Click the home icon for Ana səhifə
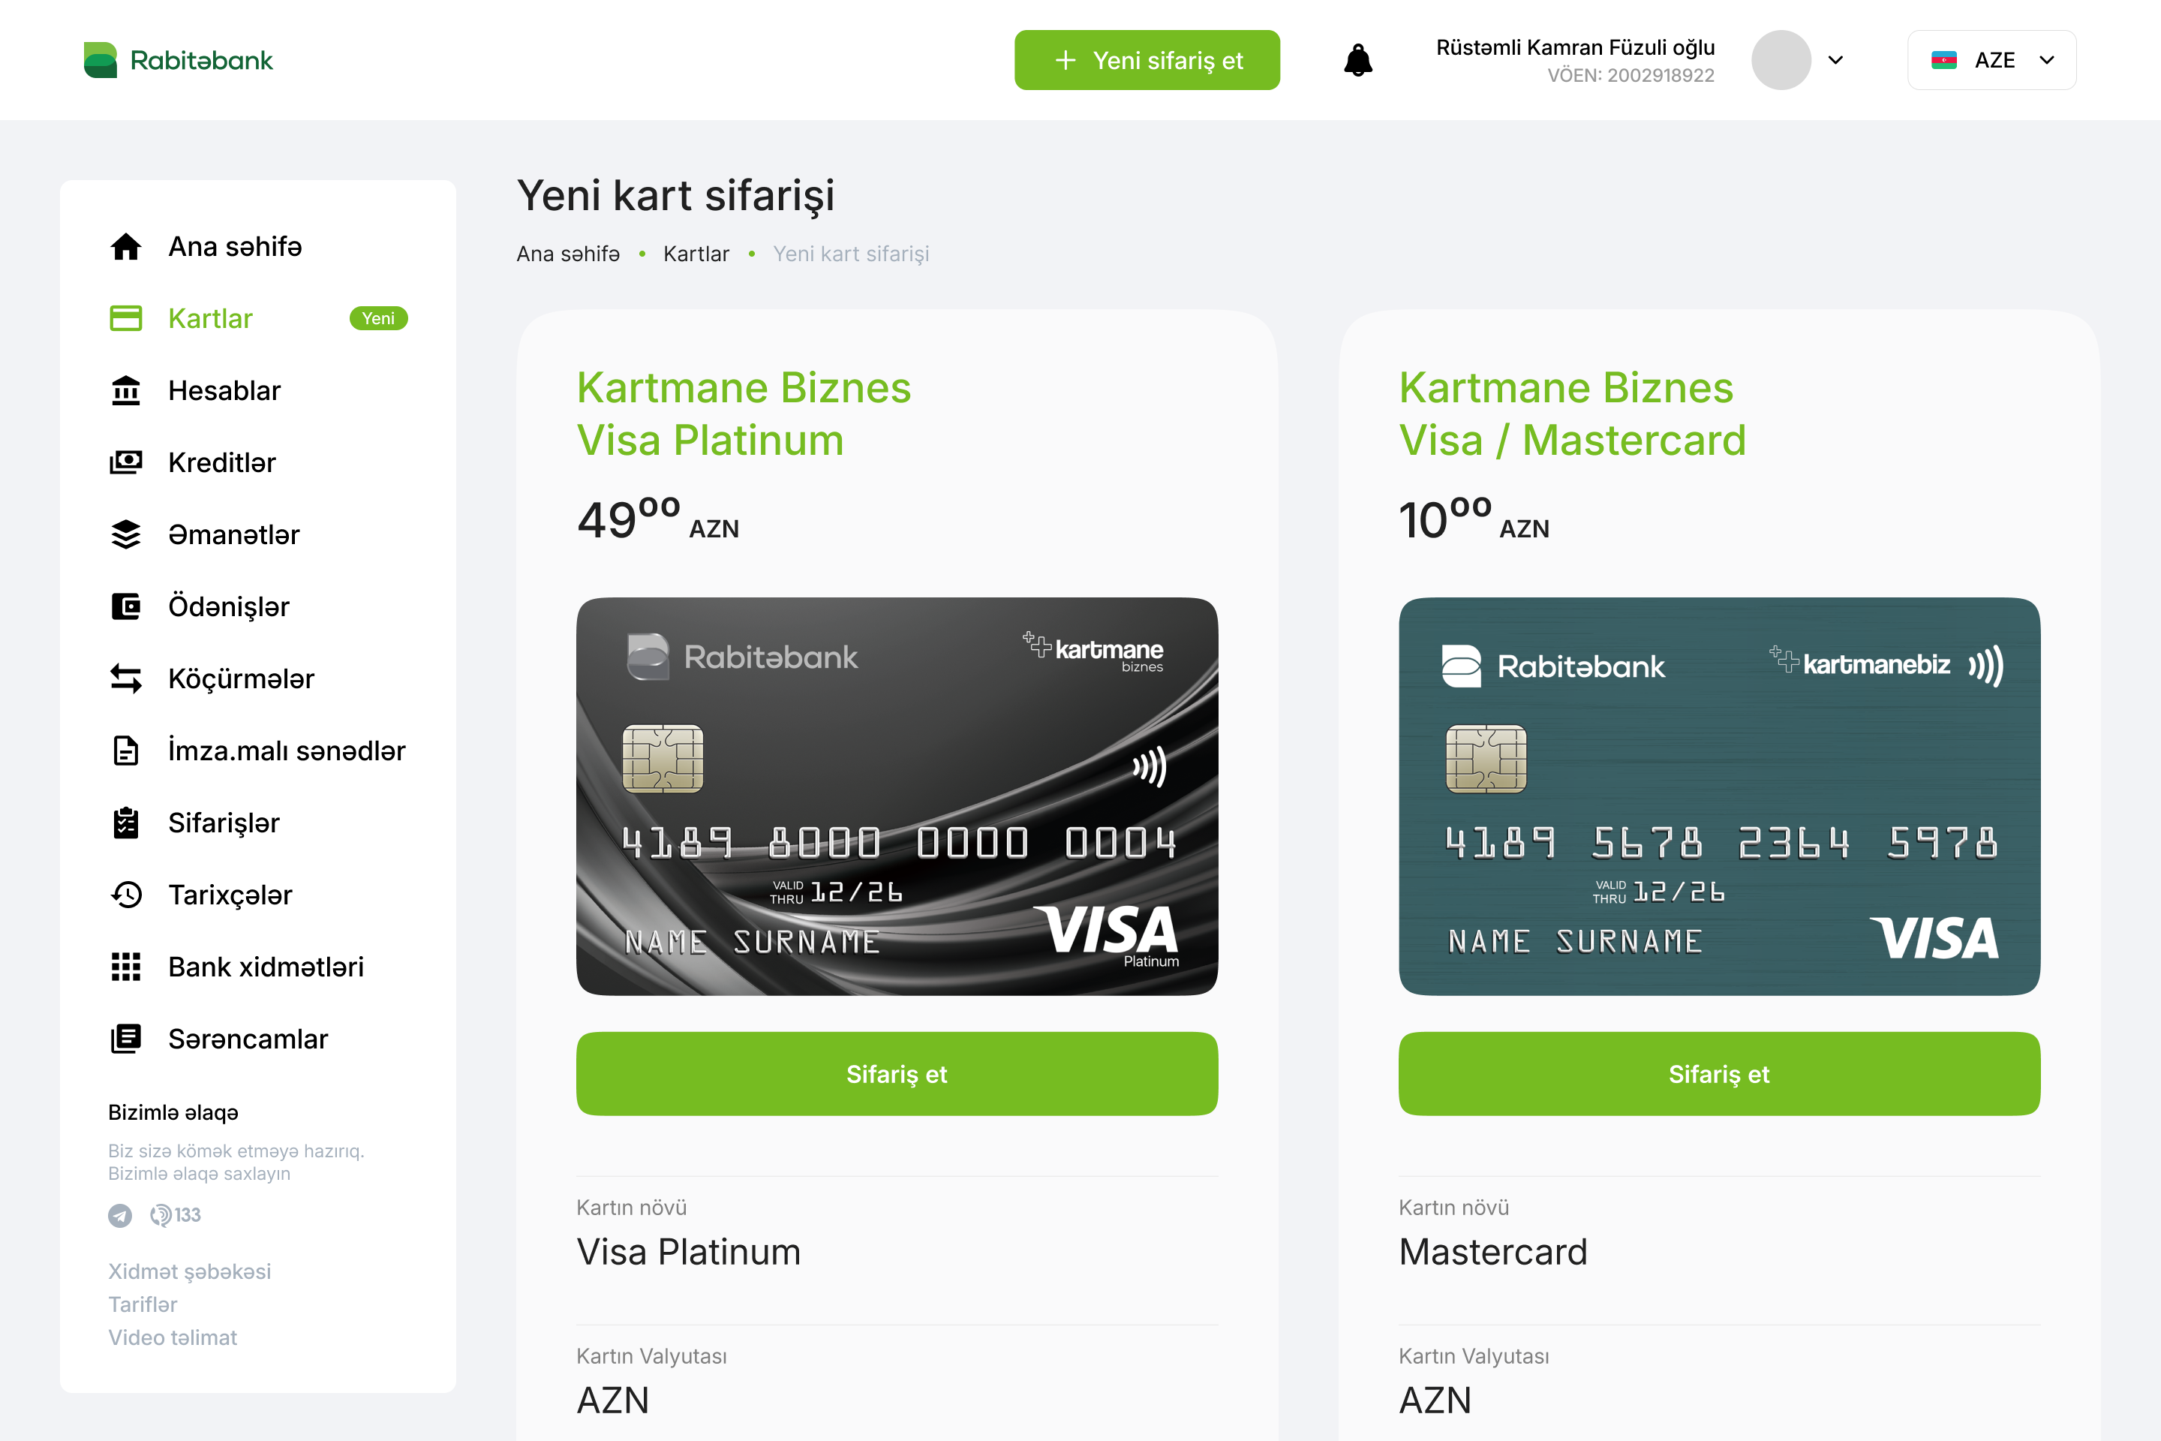Image resolution: width=2161 pixels, height=1441 pixels. (126, 246)
